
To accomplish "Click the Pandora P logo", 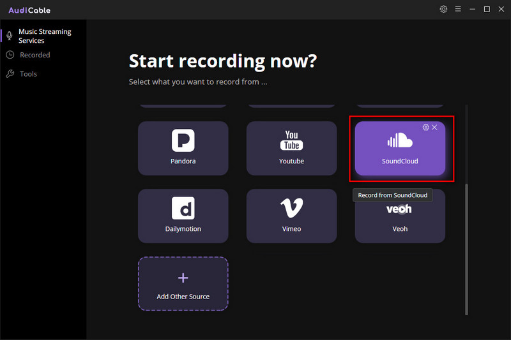I will pos(183,140).
